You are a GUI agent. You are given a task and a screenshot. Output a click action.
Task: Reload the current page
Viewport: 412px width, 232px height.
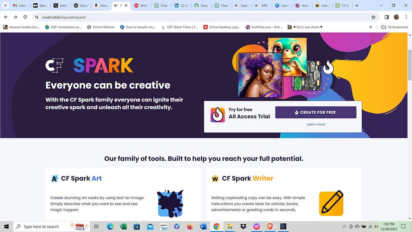tap(25, 17)
